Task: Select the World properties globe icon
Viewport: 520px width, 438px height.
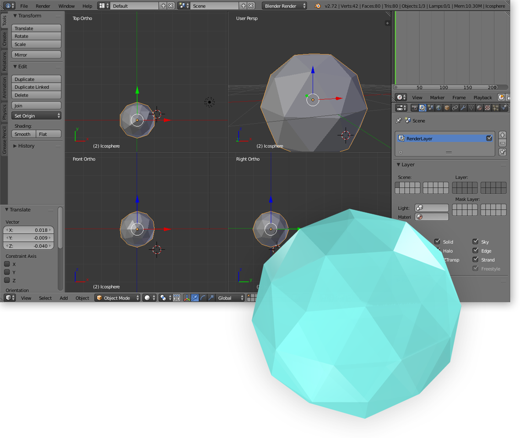Action: point(438,108)
